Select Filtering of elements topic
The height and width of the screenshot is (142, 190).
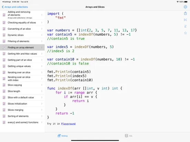point(22,41)
